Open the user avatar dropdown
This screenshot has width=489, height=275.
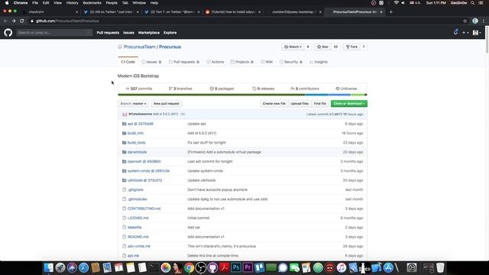click(477, 32)
